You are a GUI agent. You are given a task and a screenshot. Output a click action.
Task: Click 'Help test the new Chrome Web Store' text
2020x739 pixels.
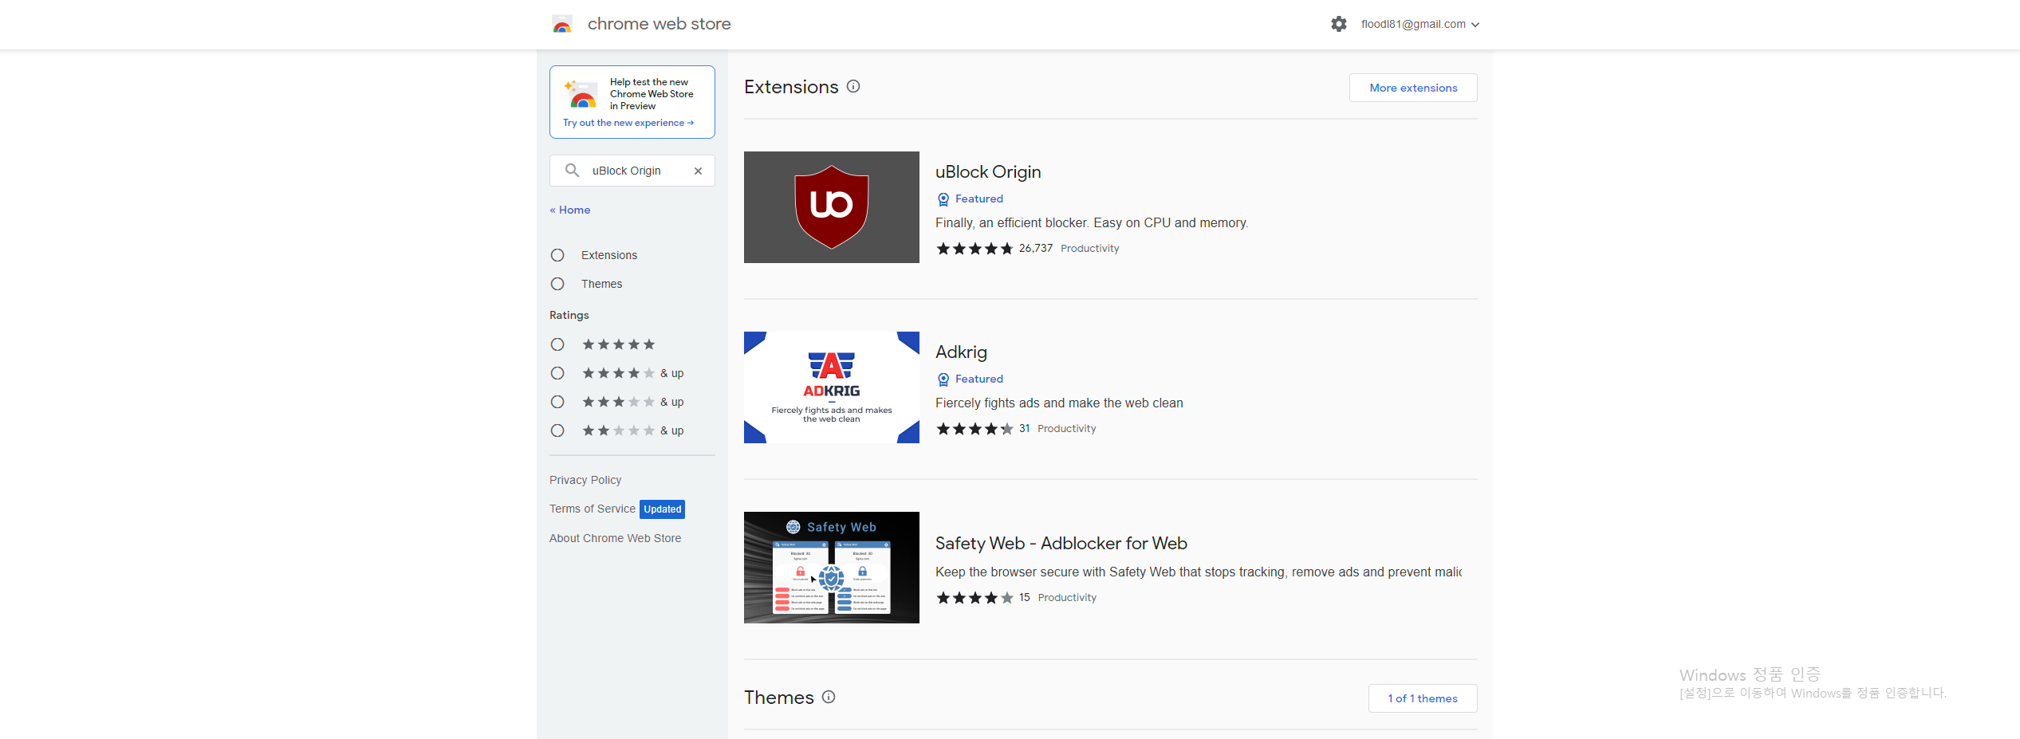[x=652, y=94]
